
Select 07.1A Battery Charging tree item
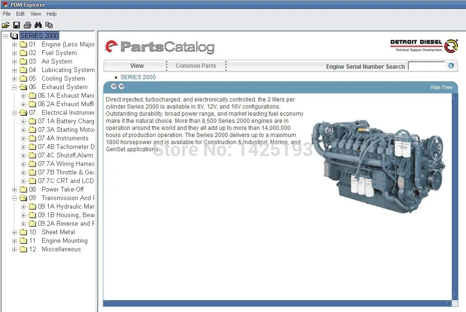pos(66,121)
